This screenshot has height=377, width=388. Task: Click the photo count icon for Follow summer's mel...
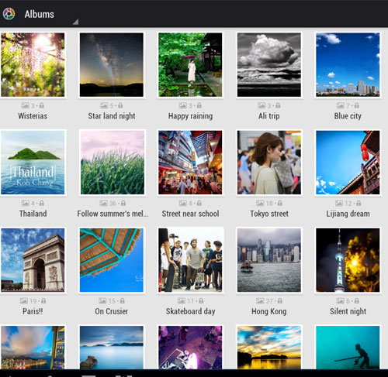point(103,203)
